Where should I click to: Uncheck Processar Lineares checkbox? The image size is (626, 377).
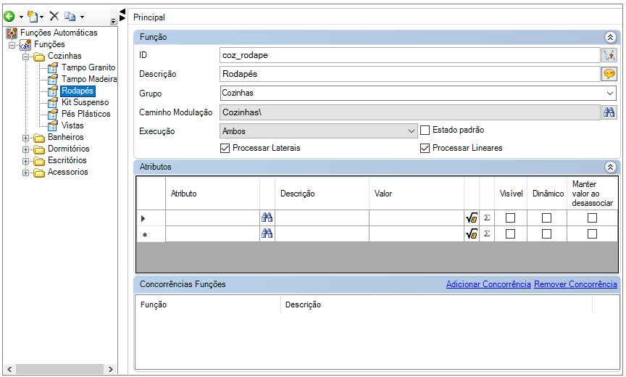click(x=425, y=148)
